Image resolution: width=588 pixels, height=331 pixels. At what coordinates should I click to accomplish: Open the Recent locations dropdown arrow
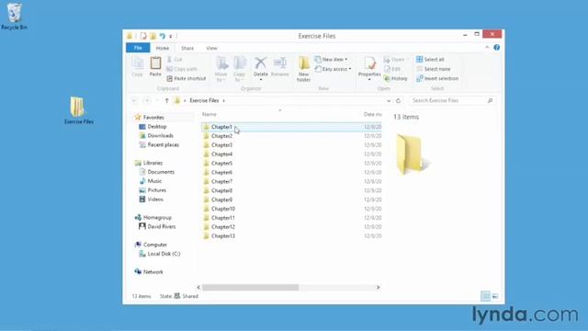(x=157, y=100)
